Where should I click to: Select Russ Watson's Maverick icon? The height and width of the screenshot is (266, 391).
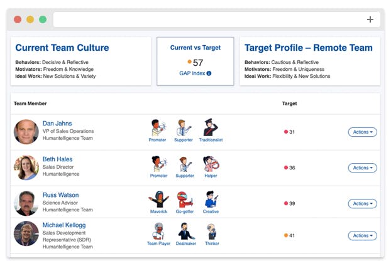(x=158, y=199)
